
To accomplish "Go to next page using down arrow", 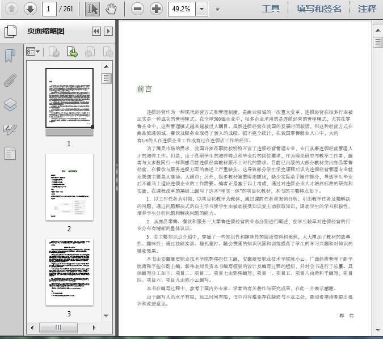I will click(x=30, y=9).
